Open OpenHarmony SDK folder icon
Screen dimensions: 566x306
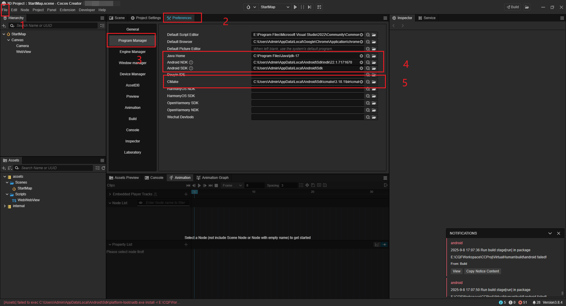[374, 103]
